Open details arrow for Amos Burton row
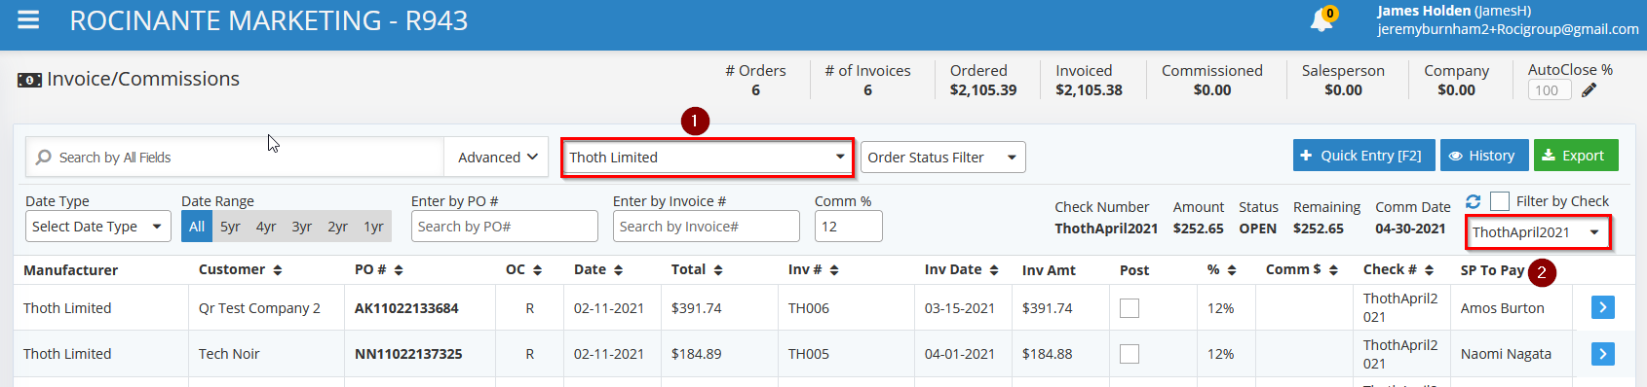The width and height of the screenshot is (1647, 387). (x=1602, y=307)
